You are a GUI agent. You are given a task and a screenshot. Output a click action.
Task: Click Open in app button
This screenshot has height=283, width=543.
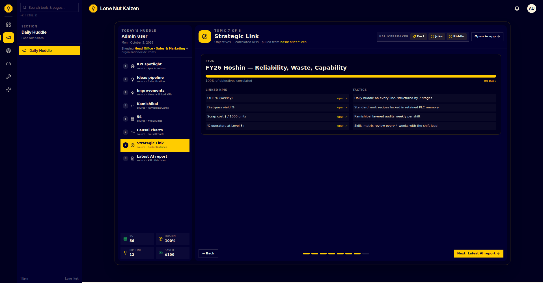coord(487,37)
